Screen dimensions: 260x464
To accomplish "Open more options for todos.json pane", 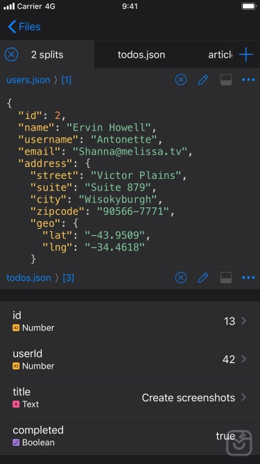I will (x=248, y=278).
